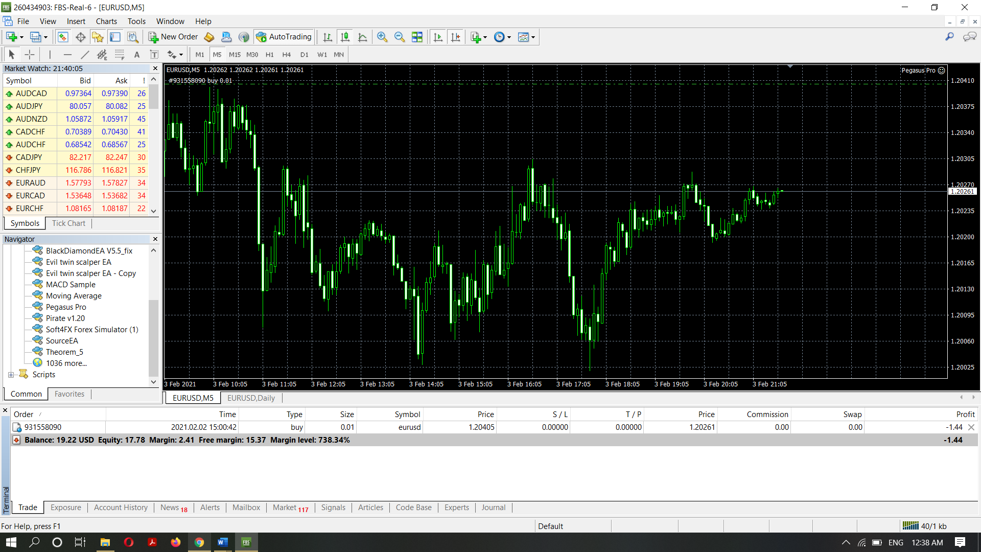Click the Navigator panel scrollbar thumb
Image resolution: width=981 pixels, height=552 pixels.
tap(153, 337)
